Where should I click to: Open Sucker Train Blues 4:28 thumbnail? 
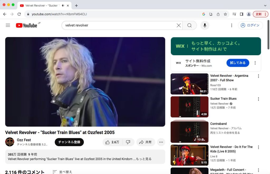point(189,107)
